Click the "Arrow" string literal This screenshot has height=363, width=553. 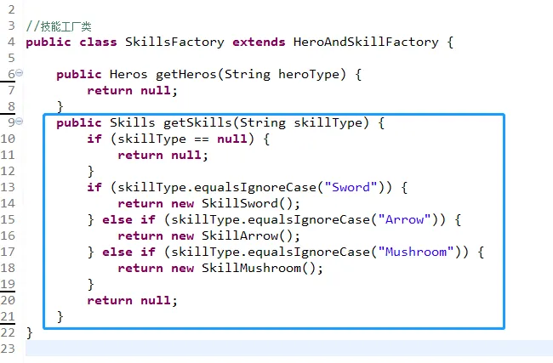point(404,219)
